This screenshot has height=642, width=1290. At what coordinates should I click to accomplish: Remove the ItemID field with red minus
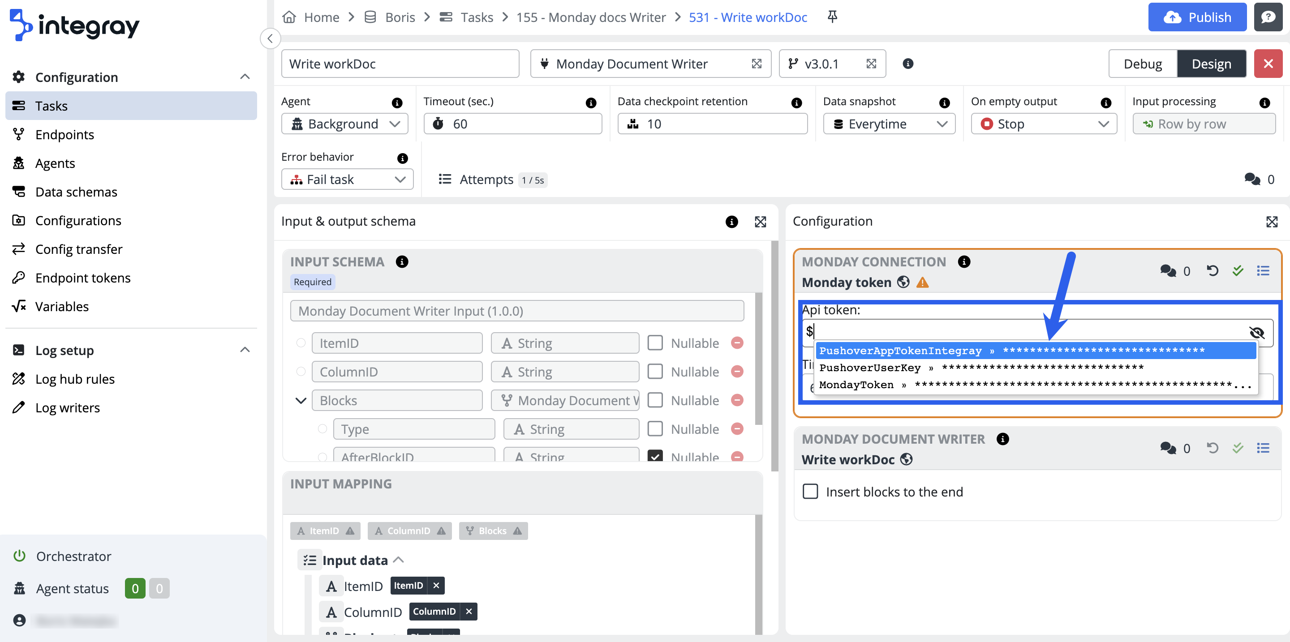point(737,343)
